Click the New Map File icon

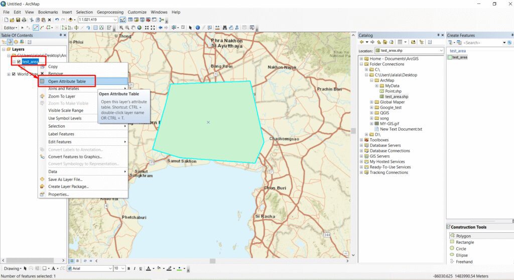pos(6,20)
